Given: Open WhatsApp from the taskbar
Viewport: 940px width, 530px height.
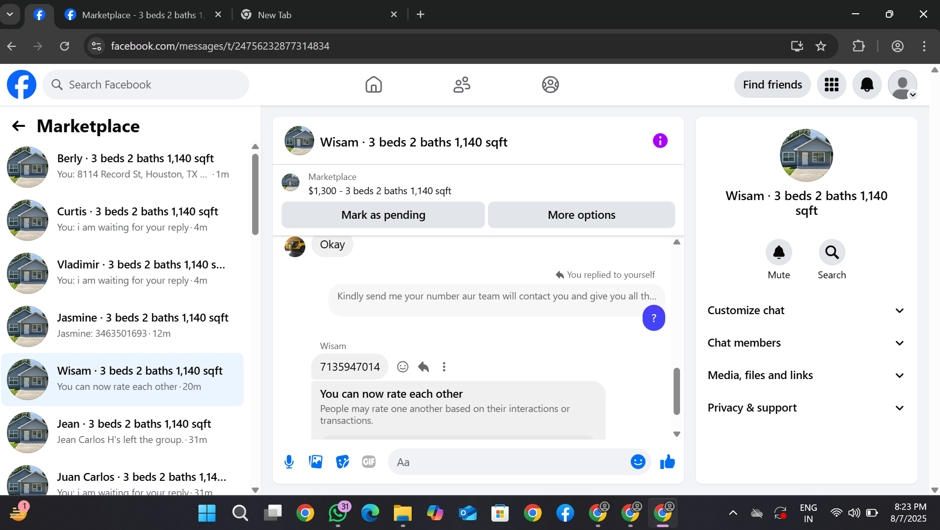Looking at the screenshot, I should point(338,513).
